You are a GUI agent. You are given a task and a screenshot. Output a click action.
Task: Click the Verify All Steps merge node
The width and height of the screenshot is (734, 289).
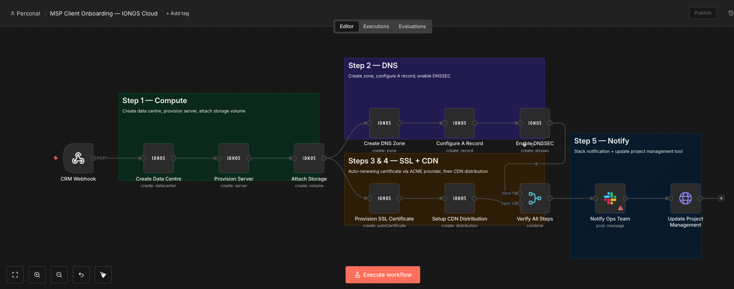(535, 199)
